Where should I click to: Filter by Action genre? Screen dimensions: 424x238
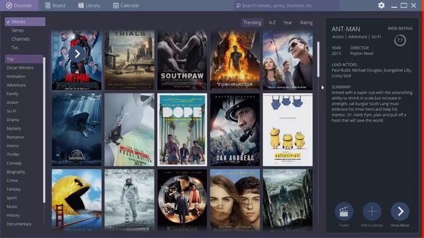tap(13, 102)
